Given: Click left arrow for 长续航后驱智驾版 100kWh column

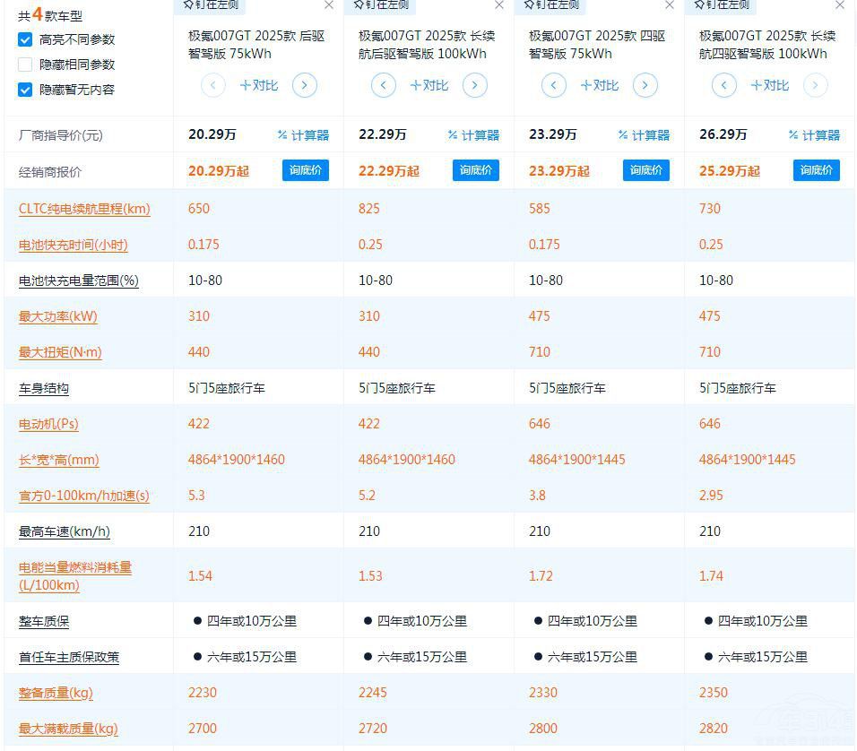Looking at the screenshot, I should pyautogui.click(x=384, y=85).
